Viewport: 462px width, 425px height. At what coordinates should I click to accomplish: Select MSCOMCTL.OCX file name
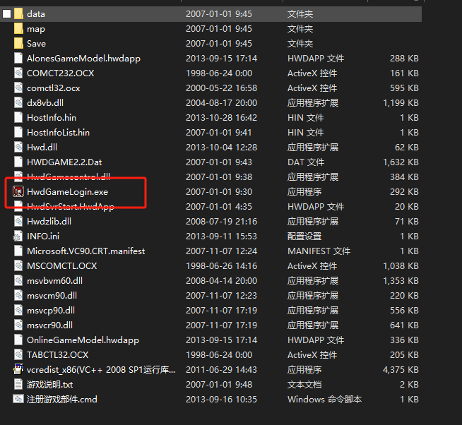(62, 265)
